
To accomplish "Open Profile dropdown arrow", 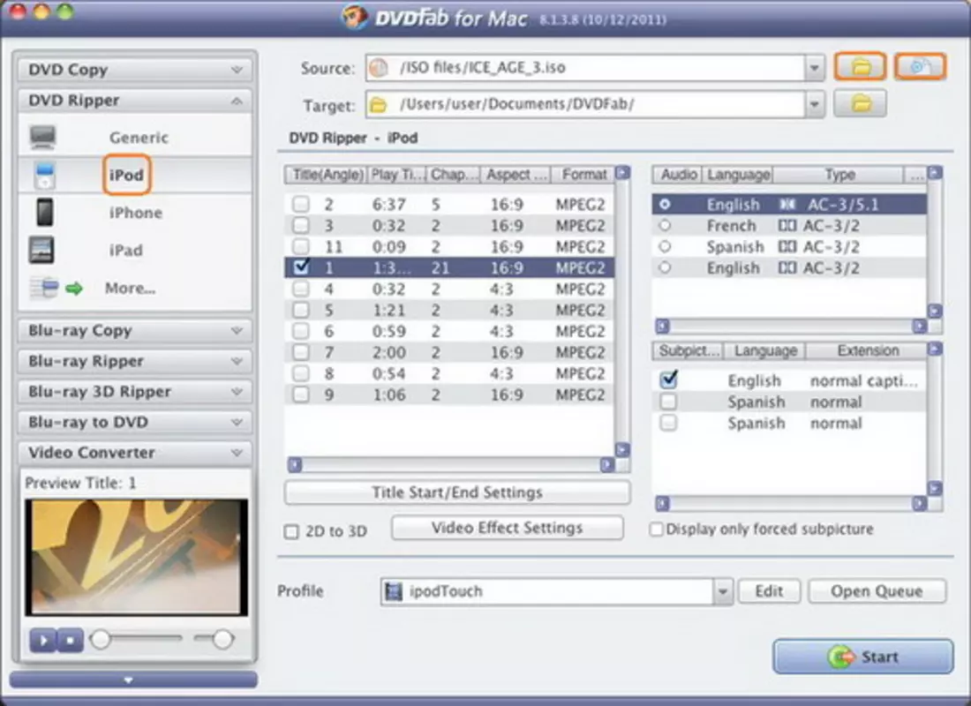I will tap(723, 591).
